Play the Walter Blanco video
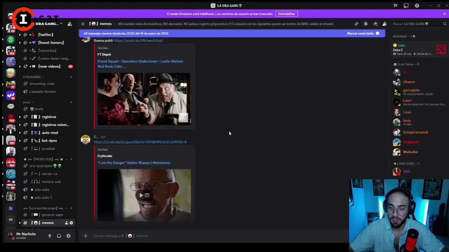This screenshot has width=449, height=252. coord(141,196)
